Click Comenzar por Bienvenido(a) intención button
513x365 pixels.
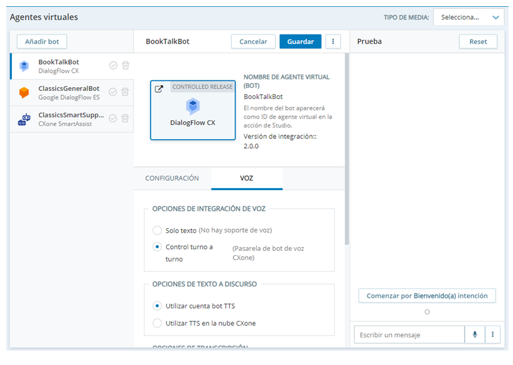coord(427,296)
